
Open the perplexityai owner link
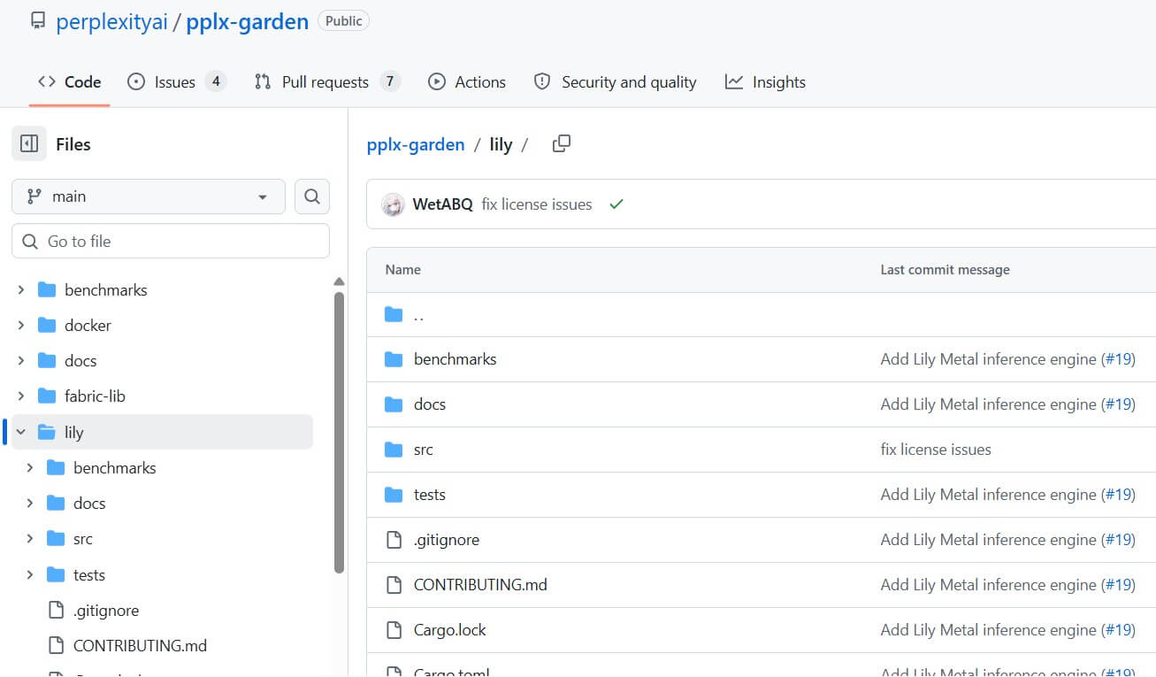111,22
